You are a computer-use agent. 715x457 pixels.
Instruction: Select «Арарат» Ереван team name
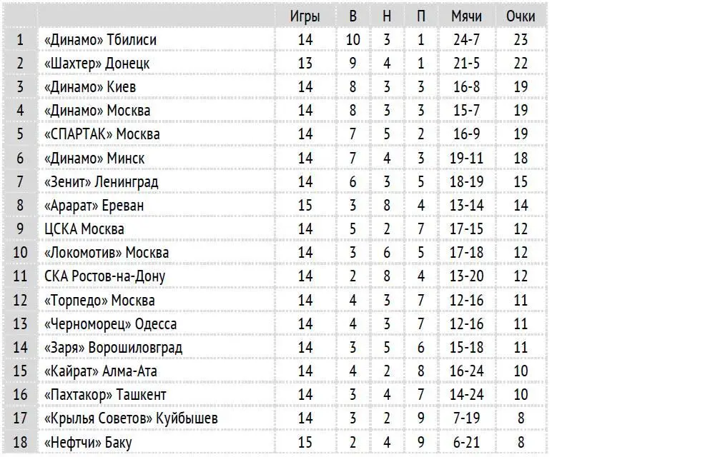(94, 206)
